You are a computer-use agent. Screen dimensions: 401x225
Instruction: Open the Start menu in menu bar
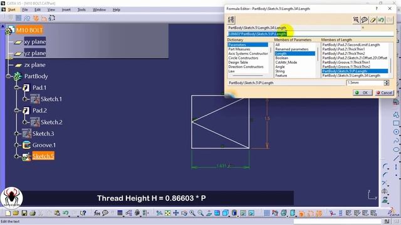point(12,10)
